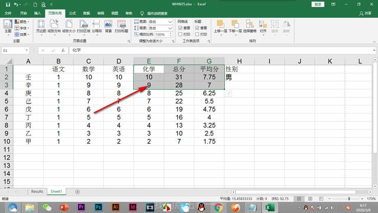Toggle Headings View (查看) checkbox
The image size is (378, 213).
[197, 28]
